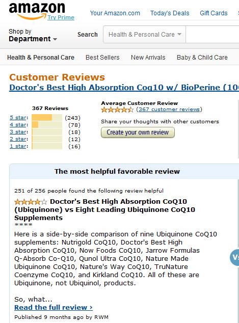The height and width of the screenshot is (323, 239).
Task: Filter reviews by 5 star
Action: coord(18,118)
